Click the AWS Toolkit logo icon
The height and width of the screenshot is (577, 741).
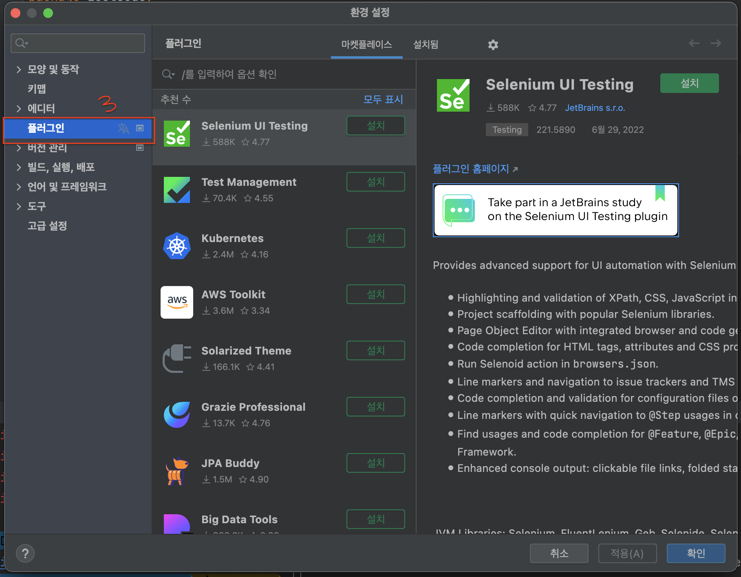[x=177, y=302]
